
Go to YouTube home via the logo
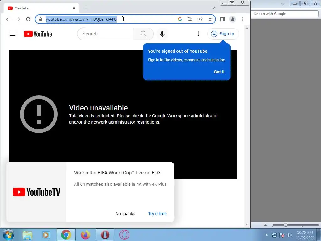point(38,34)
